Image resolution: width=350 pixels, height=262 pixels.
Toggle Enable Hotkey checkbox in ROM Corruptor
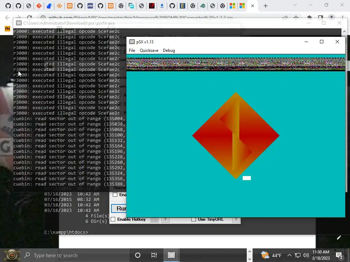point(113,219)
